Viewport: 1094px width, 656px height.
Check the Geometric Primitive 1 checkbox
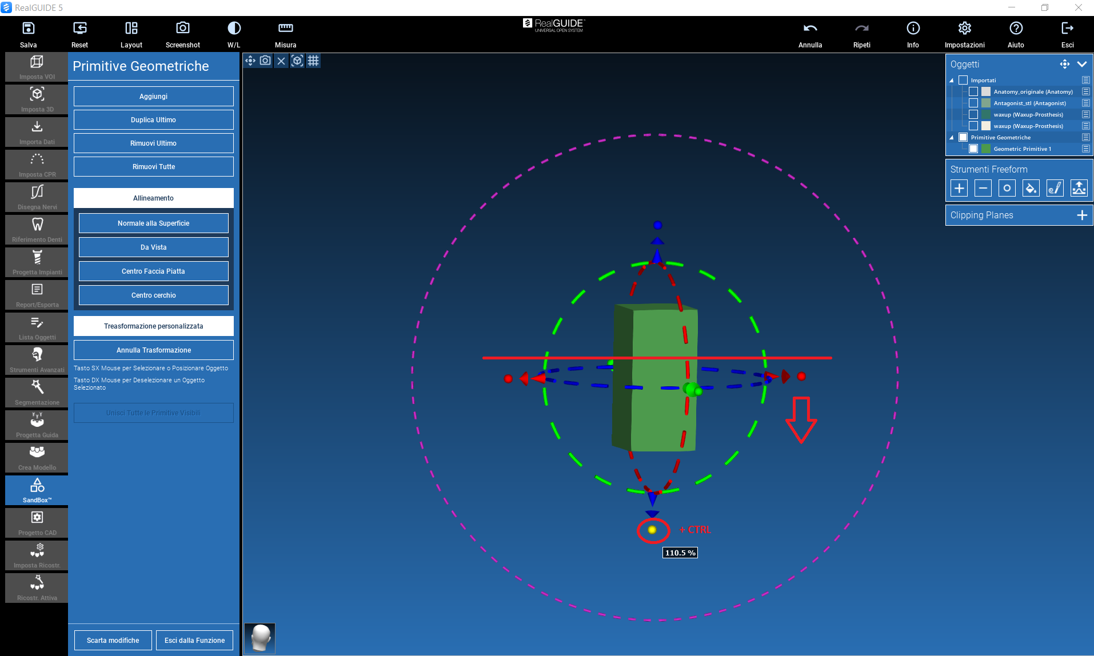pos(973,149)
